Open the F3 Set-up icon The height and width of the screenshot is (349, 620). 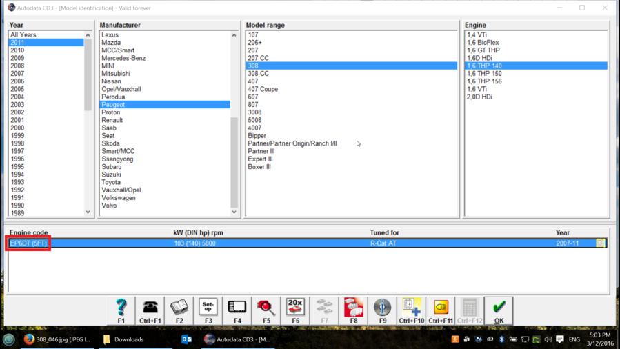[x=208, y=311]
